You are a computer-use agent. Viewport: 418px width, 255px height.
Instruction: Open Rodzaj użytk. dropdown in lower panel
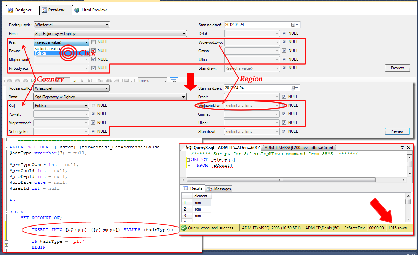[72, 88]
